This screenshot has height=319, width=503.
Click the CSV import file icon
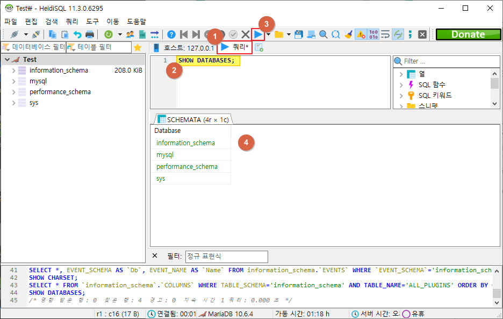142,34
